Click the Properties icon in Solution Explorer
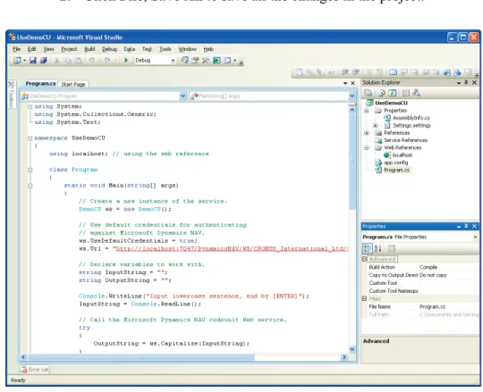The image size is (483, 392). [369, 93]
